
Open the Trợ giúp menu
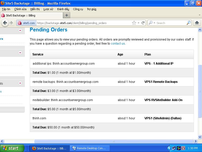click(92, 9)
